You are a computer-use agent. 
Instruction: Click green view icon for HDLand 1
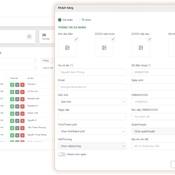12,85
